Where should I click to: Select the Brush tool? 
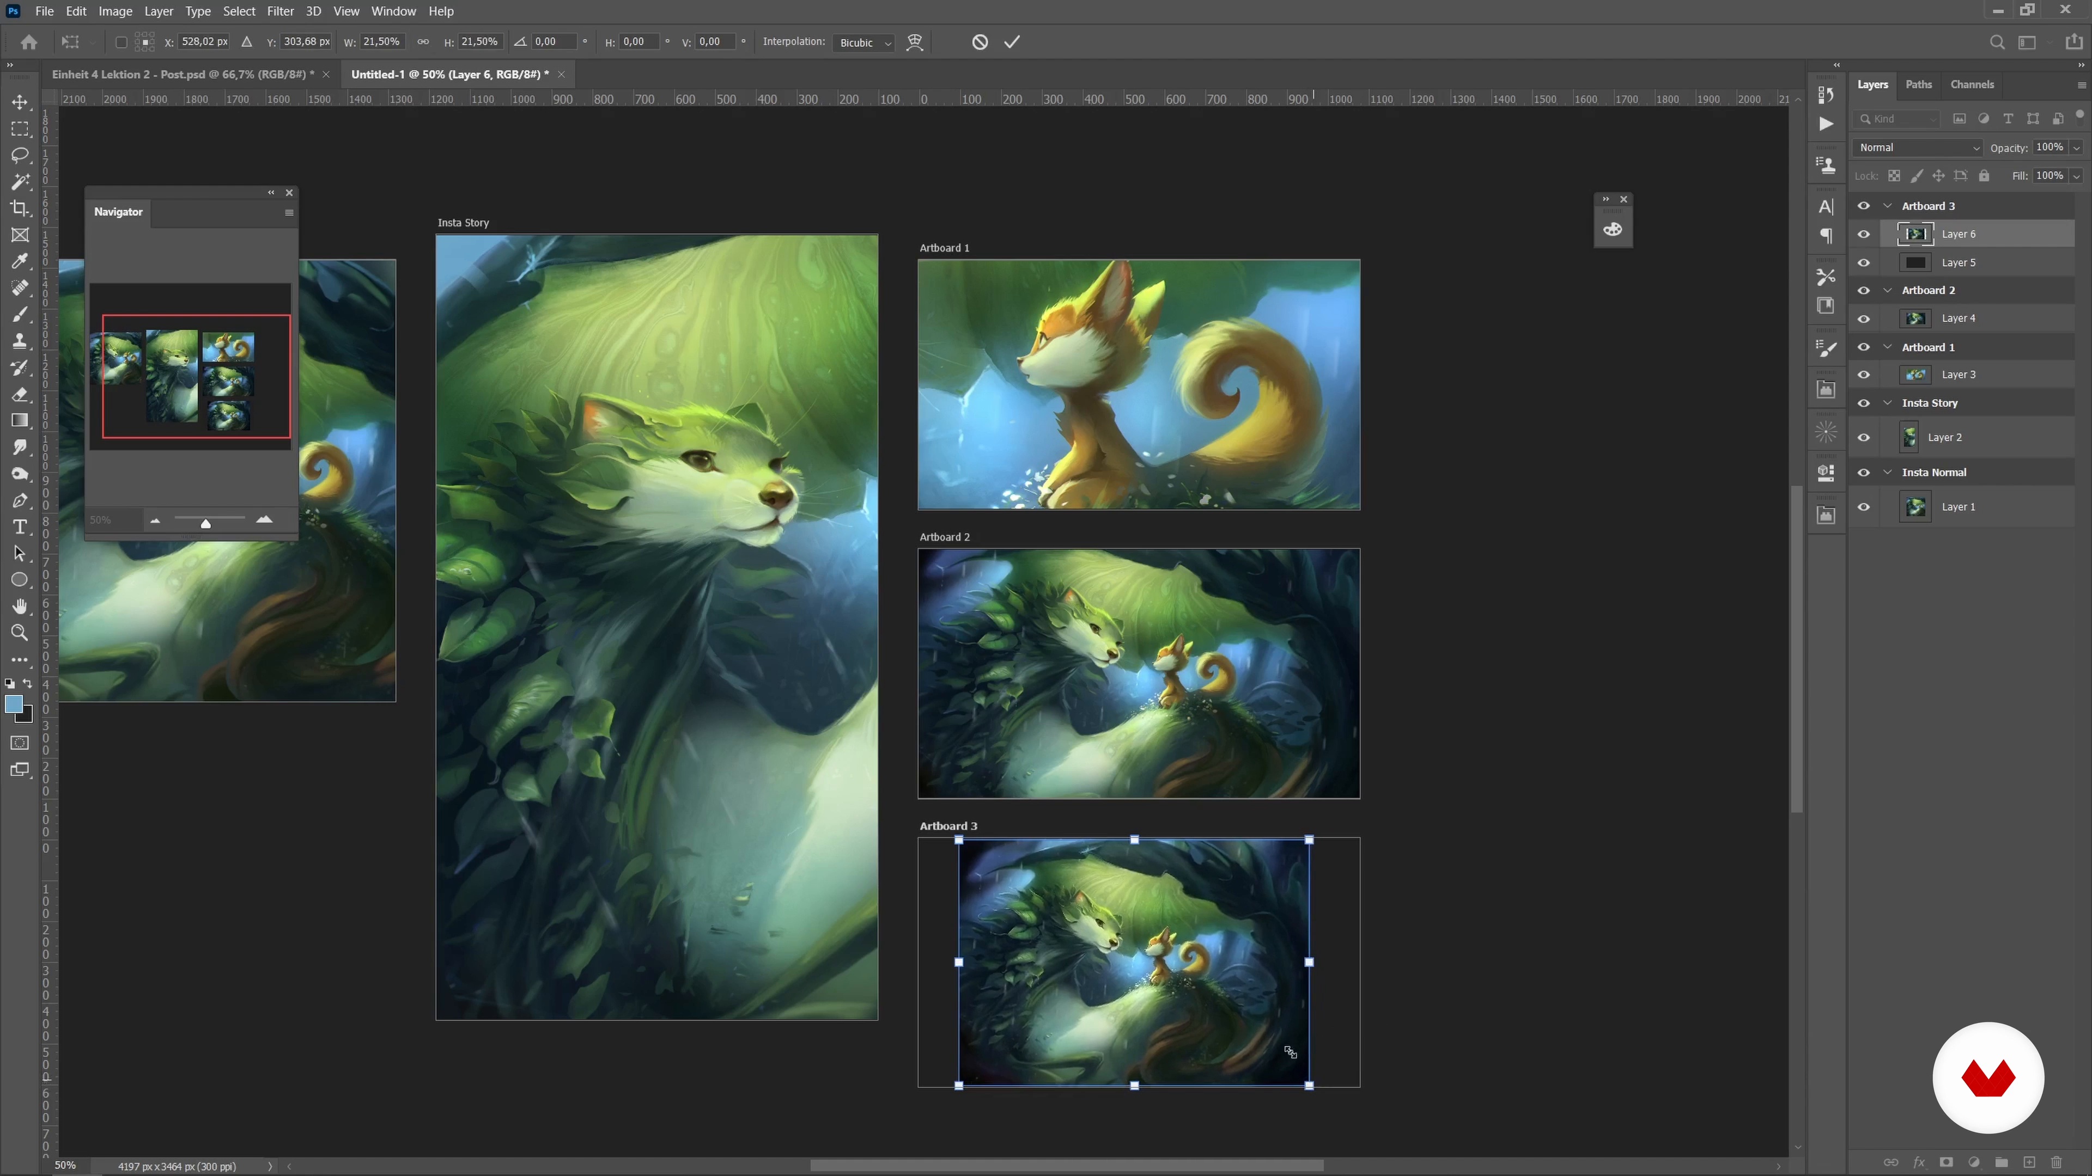click(20, 315)
